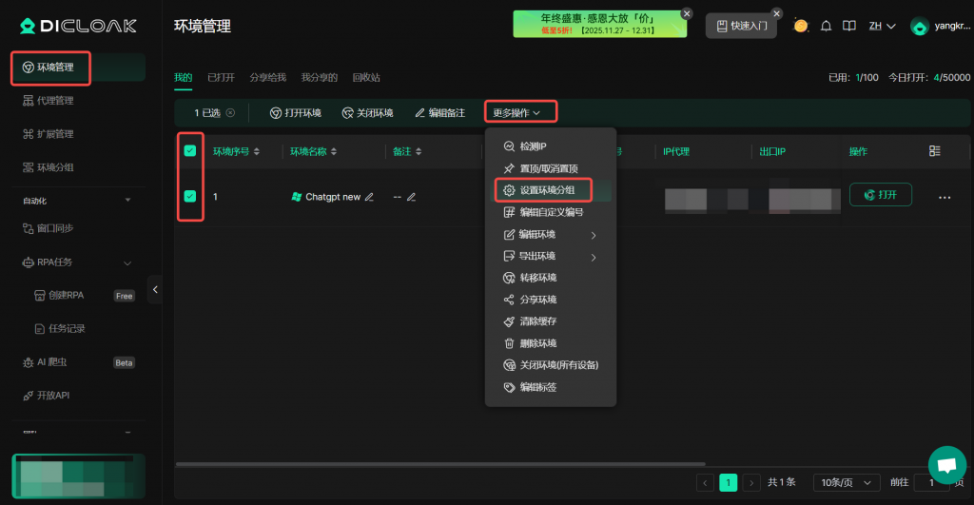
Task: Open the ZH language dropdown
Action: pos(882,26)
